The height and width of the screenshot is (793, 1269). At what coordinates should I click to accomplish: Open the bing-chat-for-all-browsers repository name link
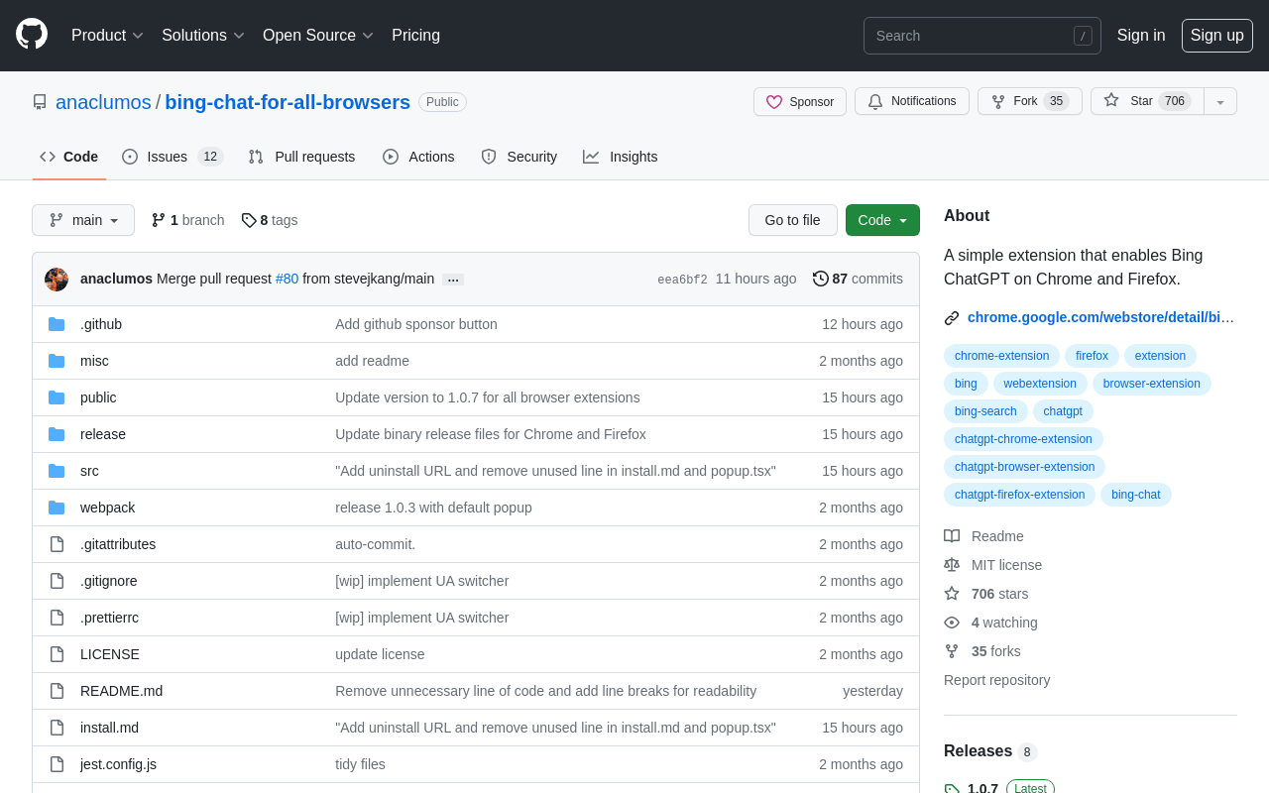288,102
